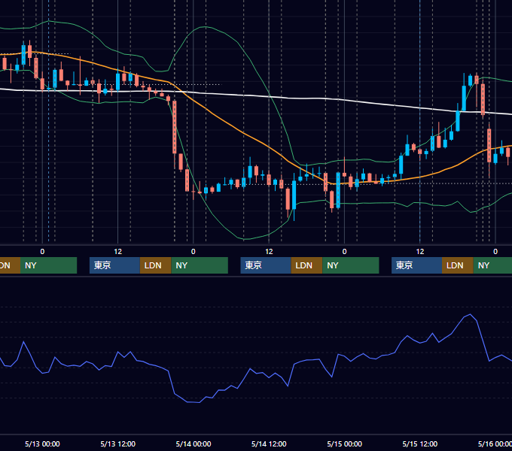Click the 5/14 12:00 time axis label
This screenshot has width=512, height=451.
[x=269, y=443]
